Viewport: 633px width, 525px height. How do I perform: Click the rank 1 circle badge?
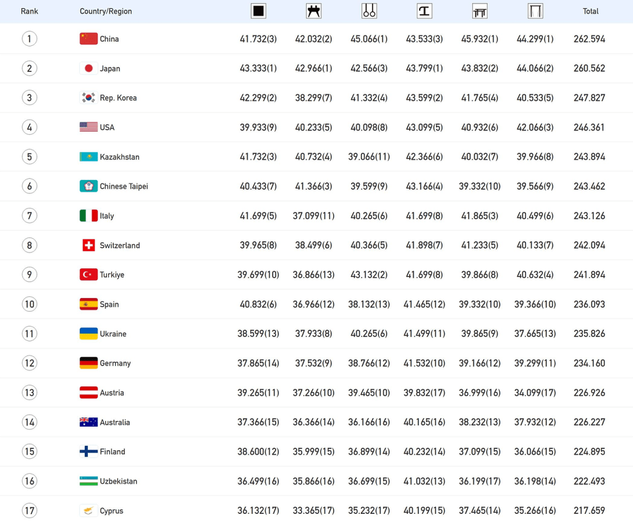29,39
